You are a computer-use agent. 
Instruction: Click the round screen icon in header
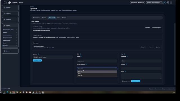click(x=168, y=3)
